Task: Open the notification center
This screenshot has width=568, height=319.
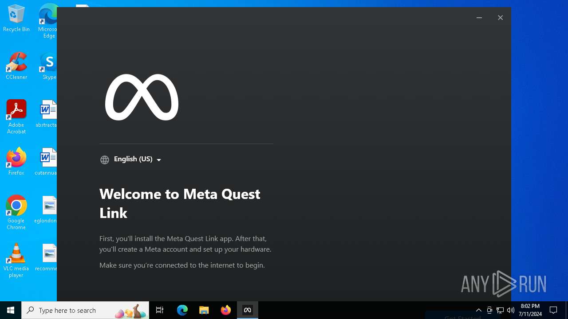Action: (553, 310)
